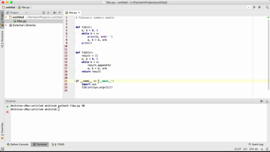
Task: Click the Event Log speech bubble icon
Action: tap(250, 144)
